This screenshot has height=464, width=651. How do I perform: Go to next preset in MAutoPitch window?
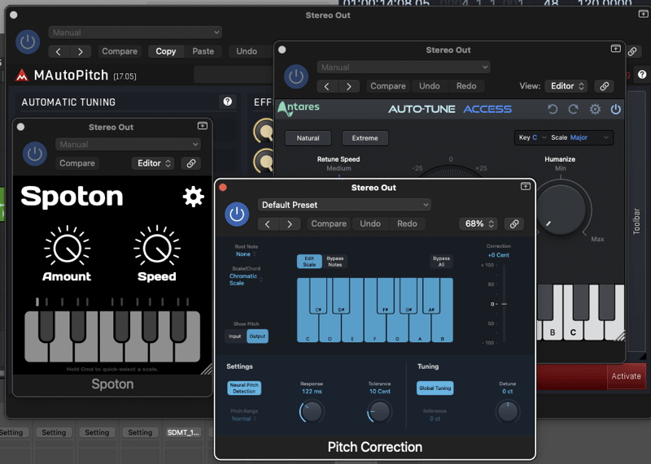(81, 51)
